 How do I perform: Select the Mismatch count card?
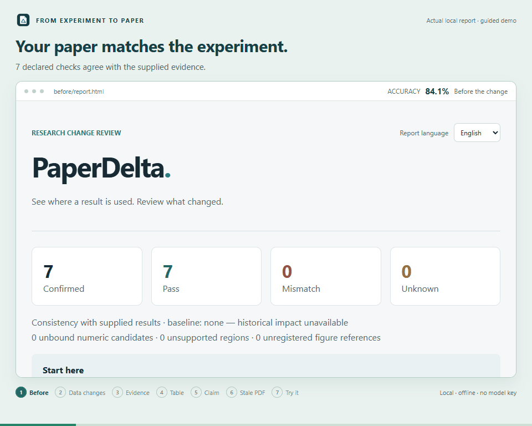point(326,276)
